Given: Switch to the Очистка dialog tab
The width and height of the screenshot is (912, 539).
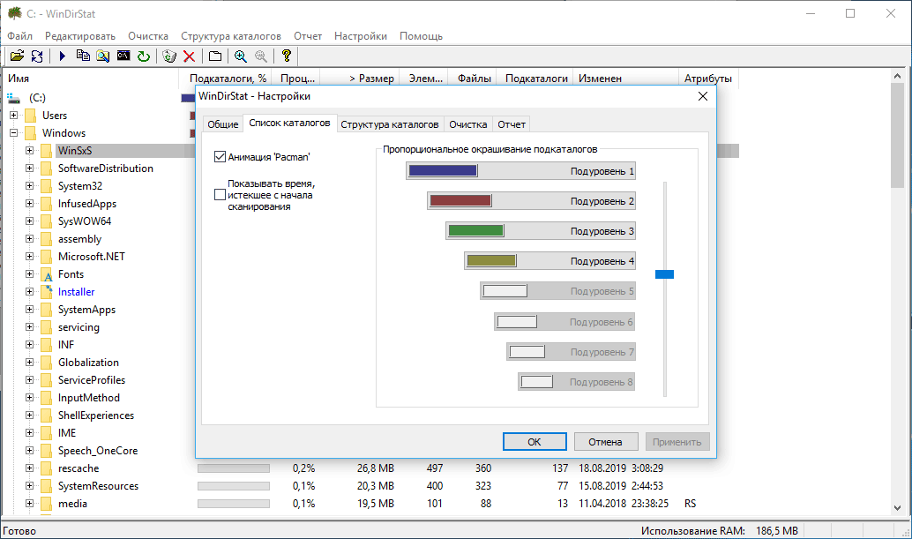Looking at the screenshot, I should [467, 124].
